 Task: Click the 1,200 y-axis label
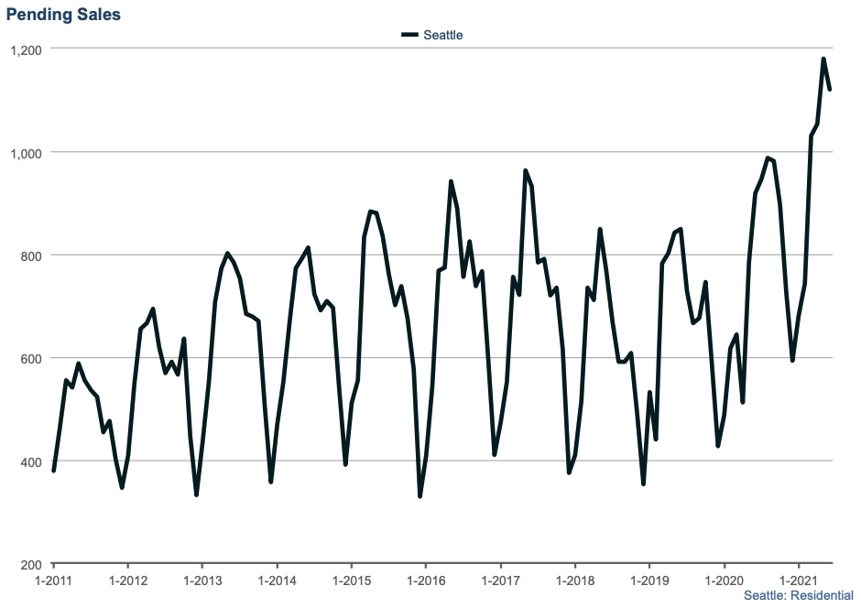[x=25, y=49]
